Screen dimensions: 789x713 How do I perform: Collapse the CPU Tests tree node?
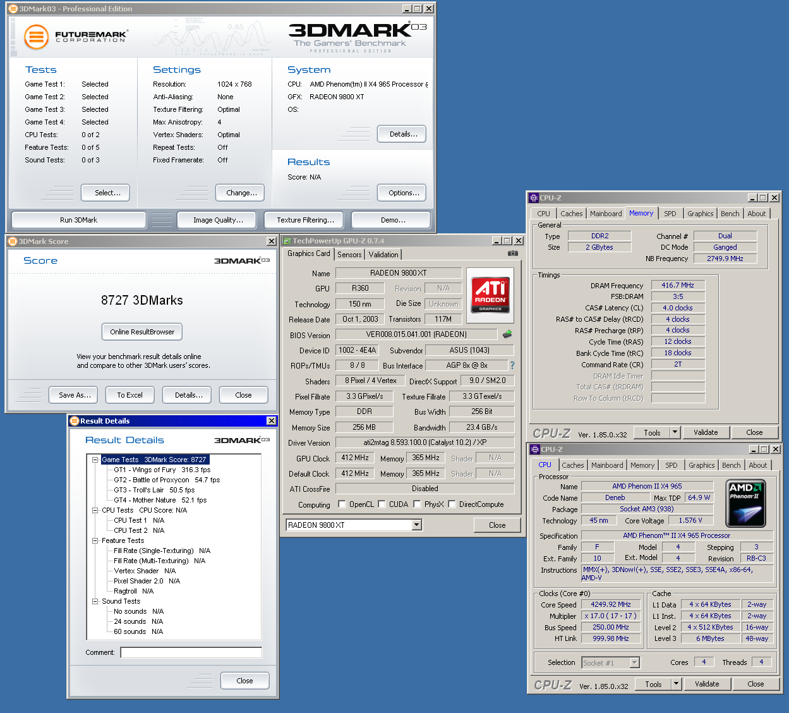click(x=95, y=511)
